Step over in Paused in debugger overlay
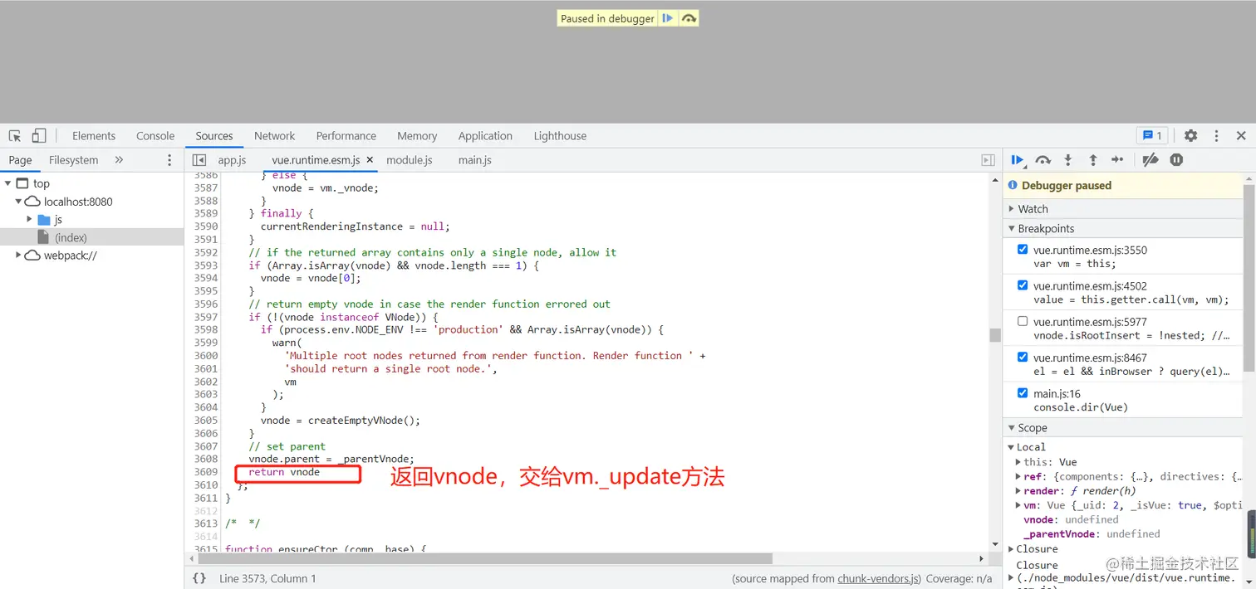This screenshot has height=589, width=1256. pos(688,18)
